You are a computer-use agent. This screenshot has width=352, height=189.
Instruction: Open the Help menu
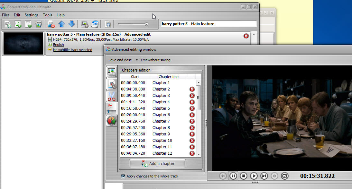click(60, 15)
